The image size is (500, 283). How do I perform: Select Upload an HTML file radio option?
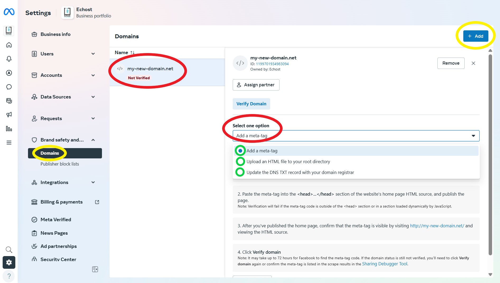(240, 162)
